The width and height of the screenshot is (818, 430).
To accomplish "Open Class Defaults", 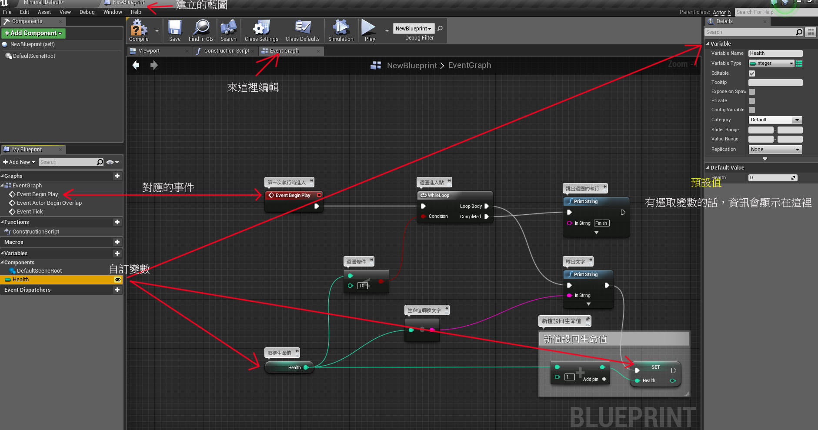I will click(x=302, y=30).
